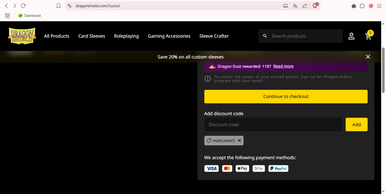Open site settings icon in address bar

point(69,6)
